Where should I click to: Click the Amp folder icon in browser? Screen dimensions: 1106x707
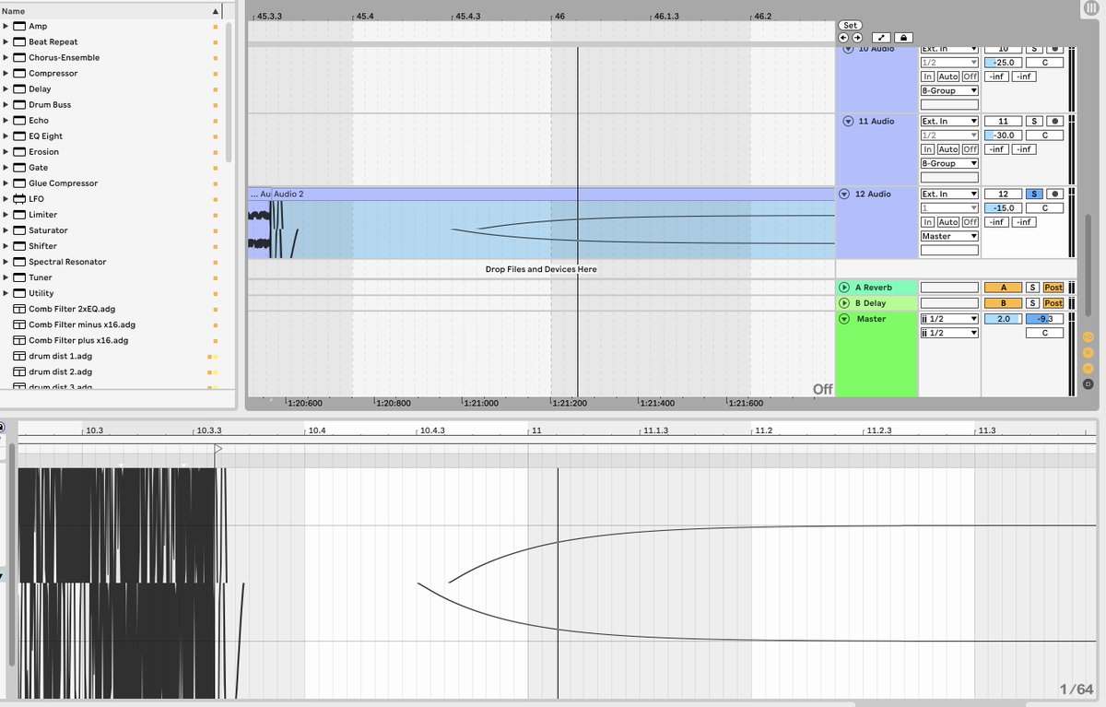pos(19,26)
